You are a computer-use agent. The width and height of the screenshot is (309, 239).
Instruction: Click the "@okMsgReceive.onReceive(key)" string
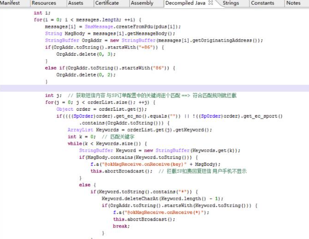[x=144, y=164]
